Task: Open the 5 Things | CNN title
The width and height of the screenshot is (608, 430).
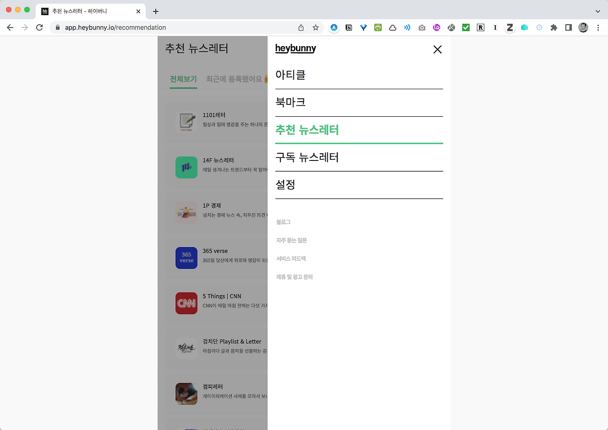Action: pyautogui.click(x=222, y=296)
